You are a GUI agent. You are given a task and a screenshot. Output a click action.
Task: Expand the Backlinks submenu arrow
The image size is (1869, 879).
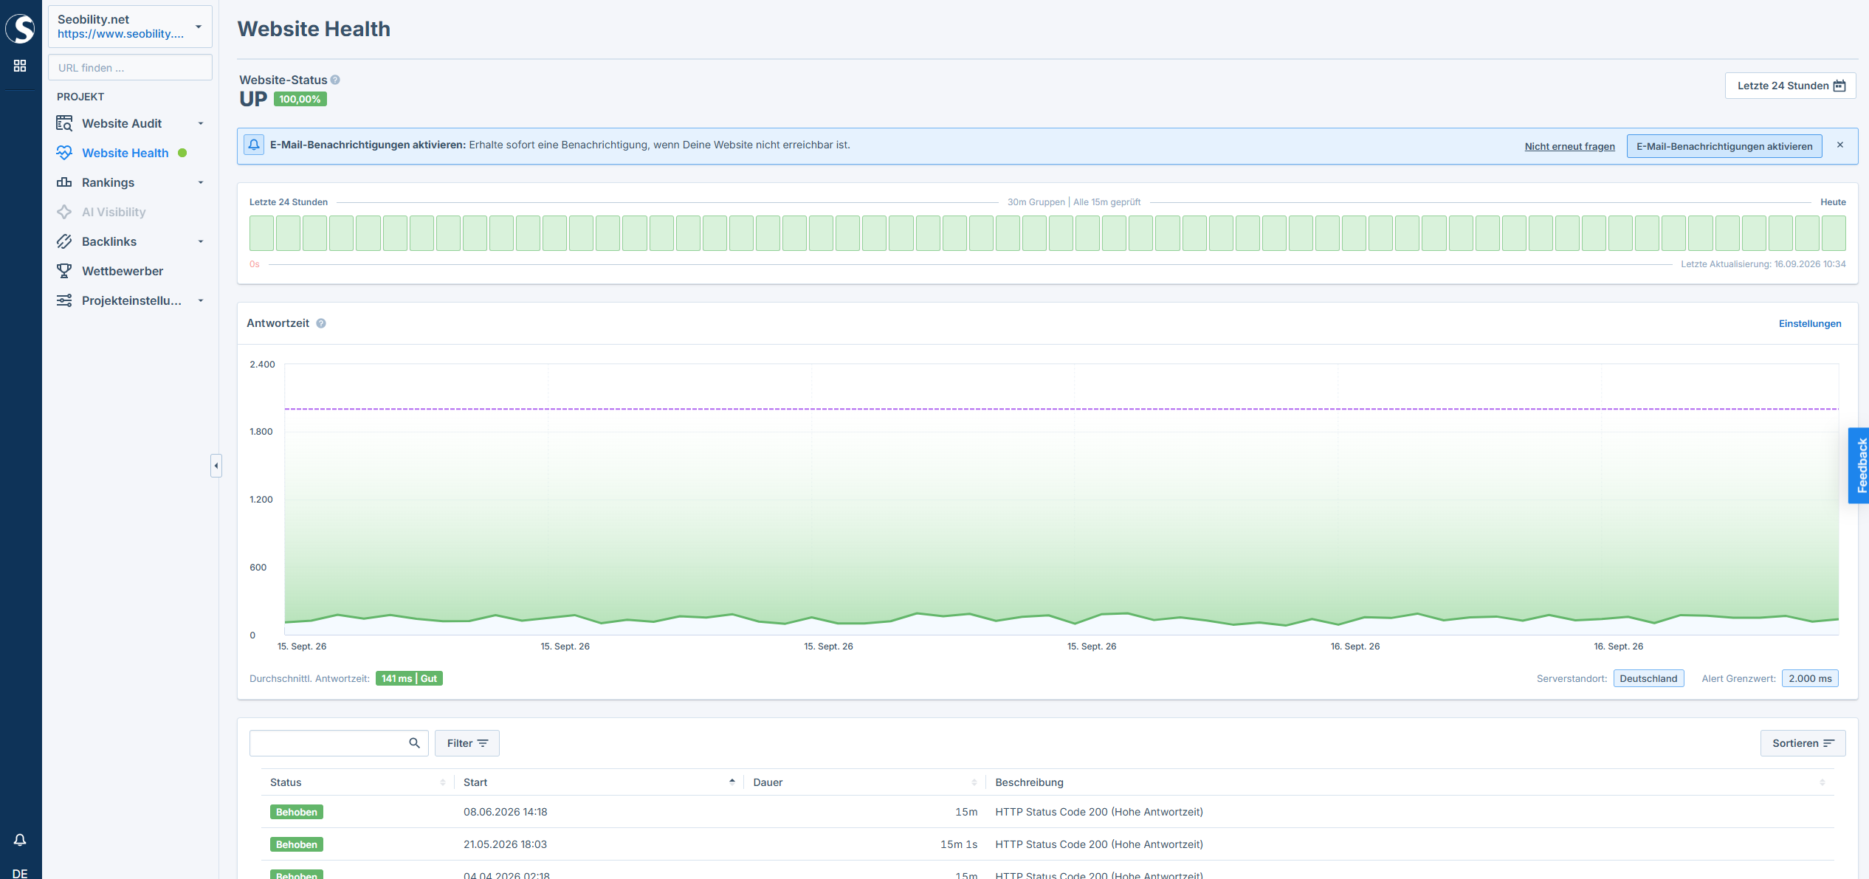point(201,241)
